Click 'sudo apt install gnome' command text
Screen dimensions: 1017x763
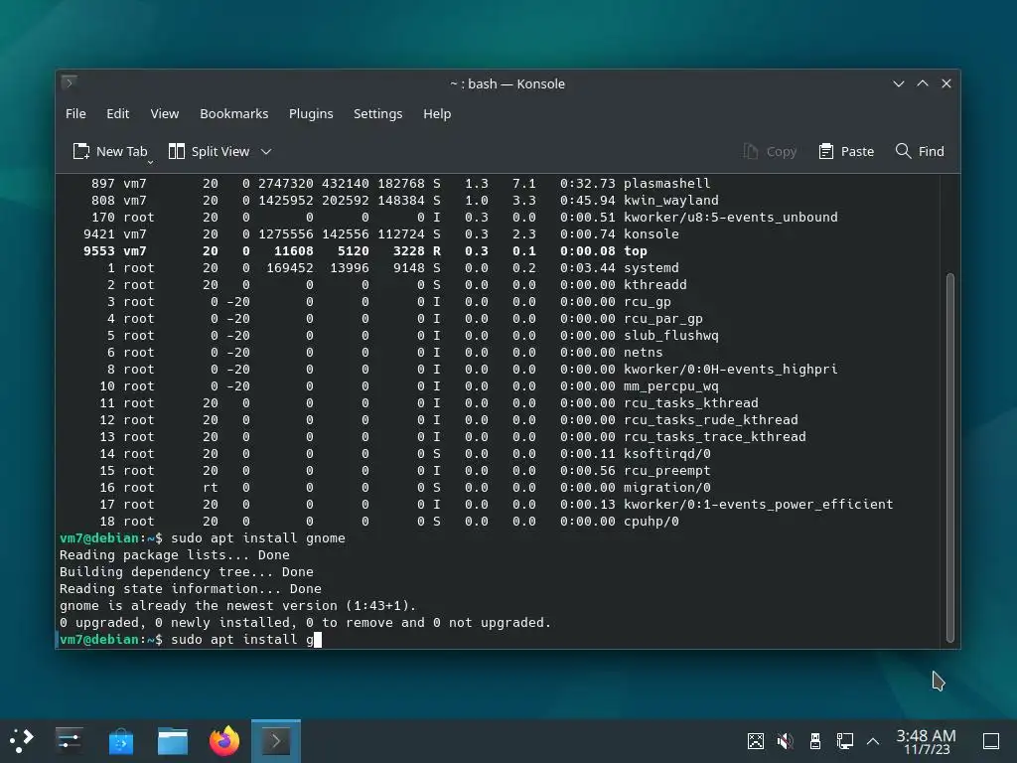click(257, 537)
